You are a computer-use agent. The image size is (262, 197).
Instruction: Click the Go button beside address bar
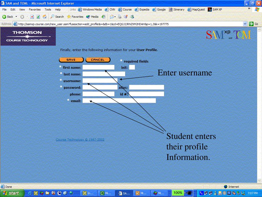(254, 24)
